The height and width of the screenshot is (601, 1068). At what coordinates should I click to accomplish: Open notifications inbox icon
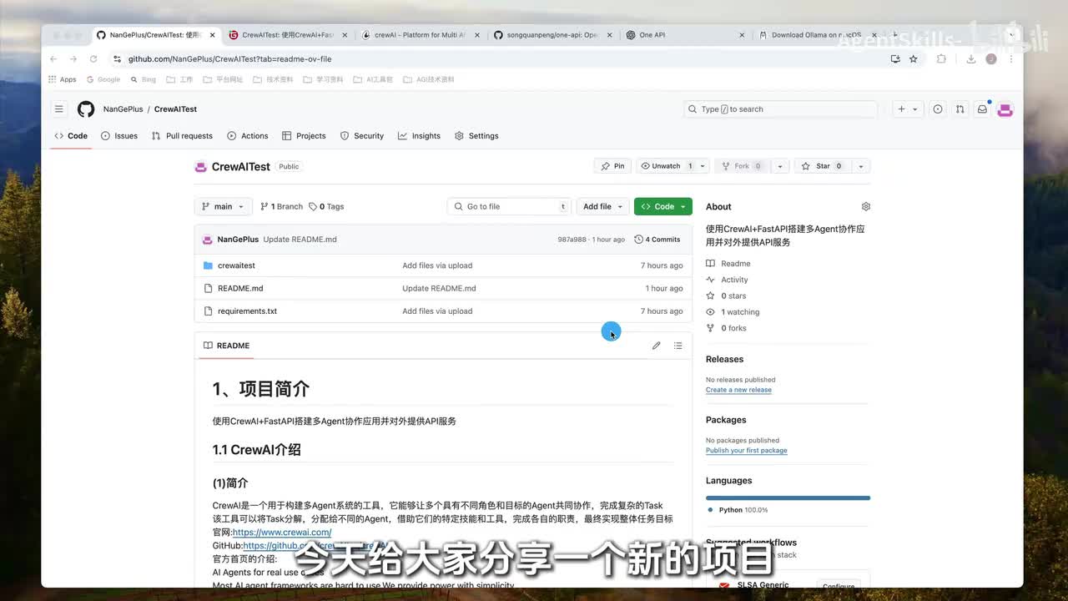[x=982, y=109]
